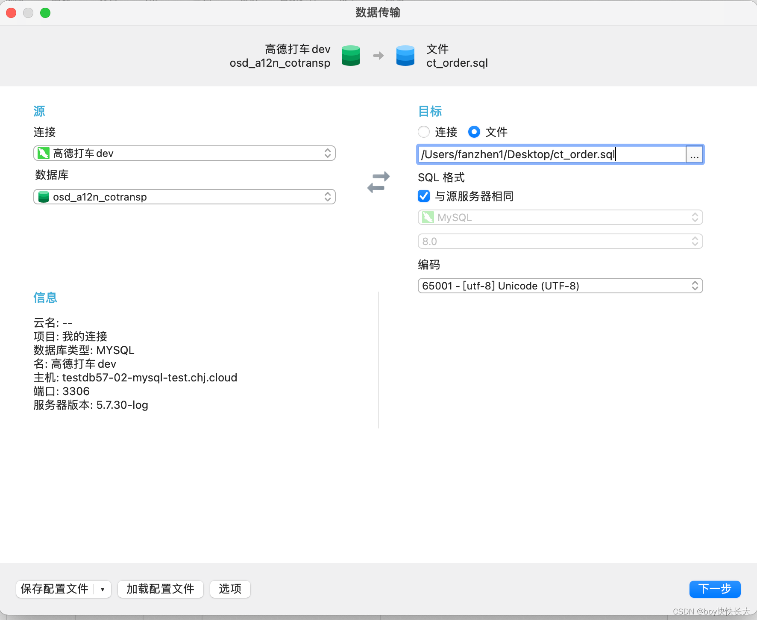Open the 数据库 dropdown osd_a12n_cotransp
The height and width of the screenshot is (620, 757).
pyautogui.click(x=185, y=197)
